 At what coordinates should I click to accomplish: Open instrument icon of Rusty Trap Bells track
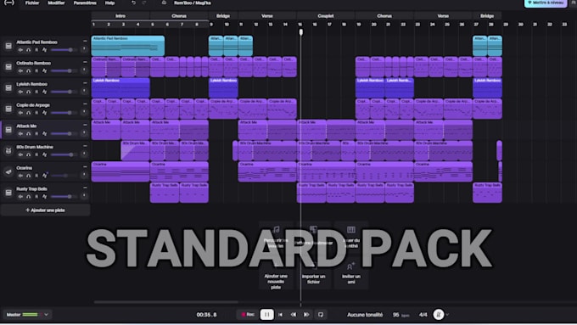coord(8,193)
